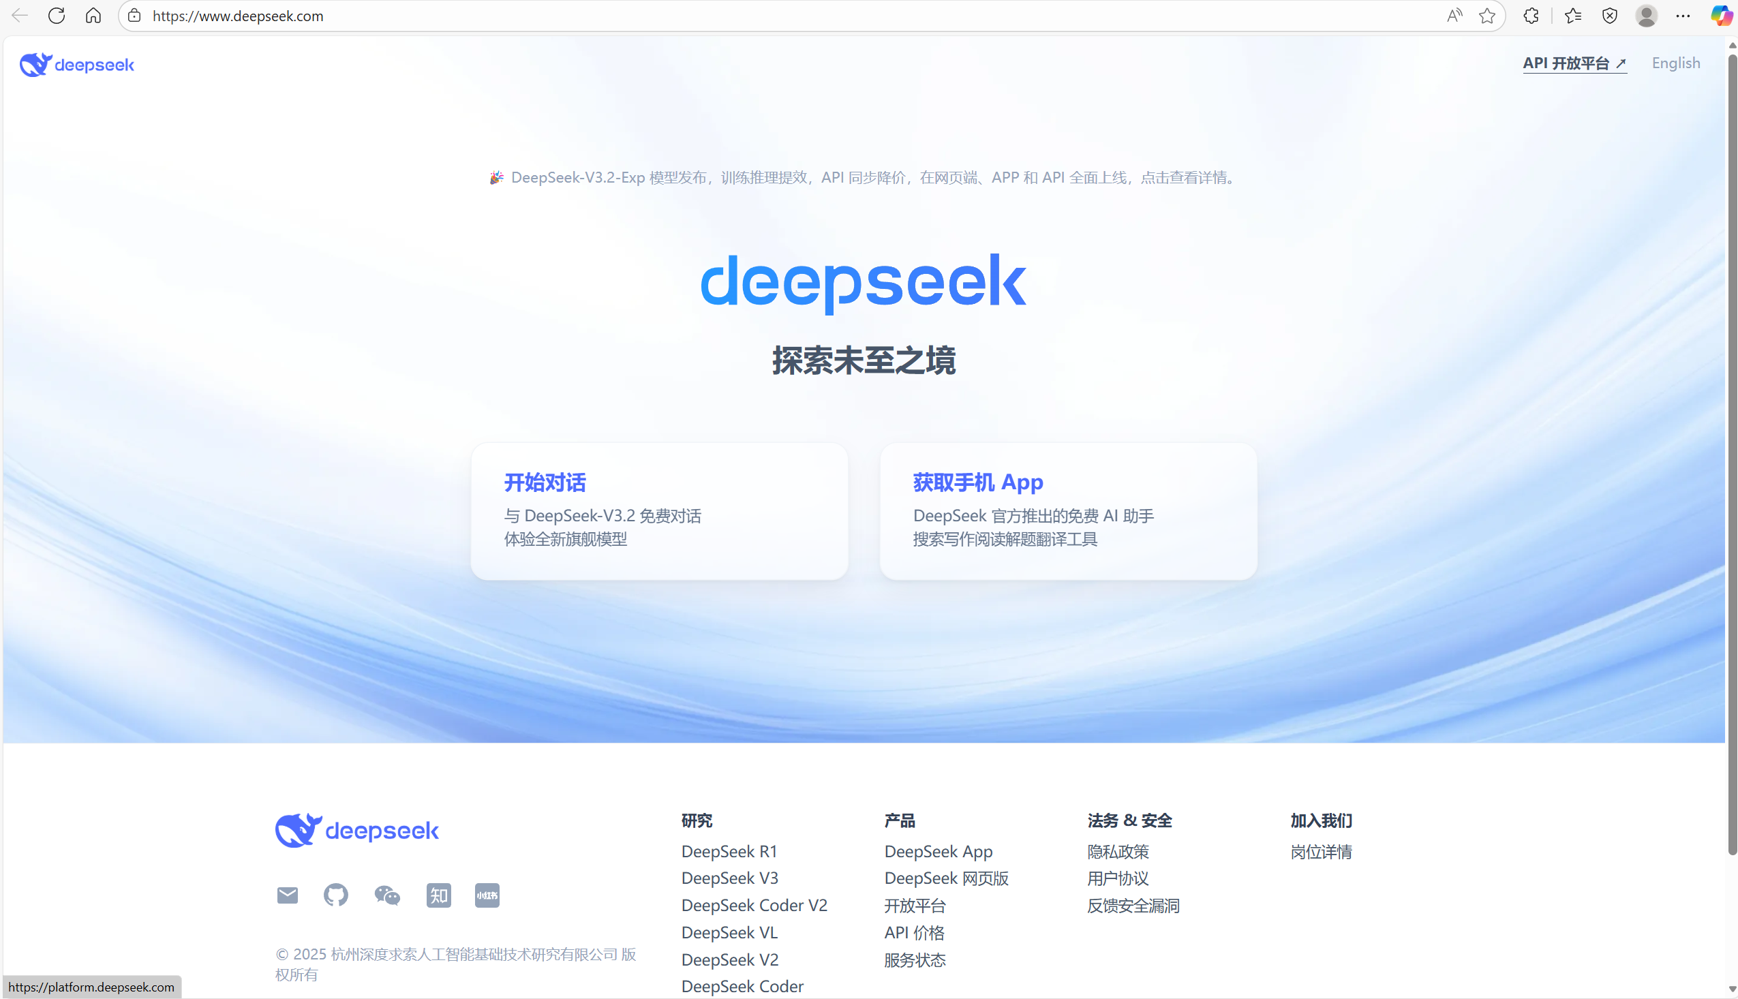Open API 开放平台 link
Viewport: 1738px width, 999px height.
point(1574,63)
